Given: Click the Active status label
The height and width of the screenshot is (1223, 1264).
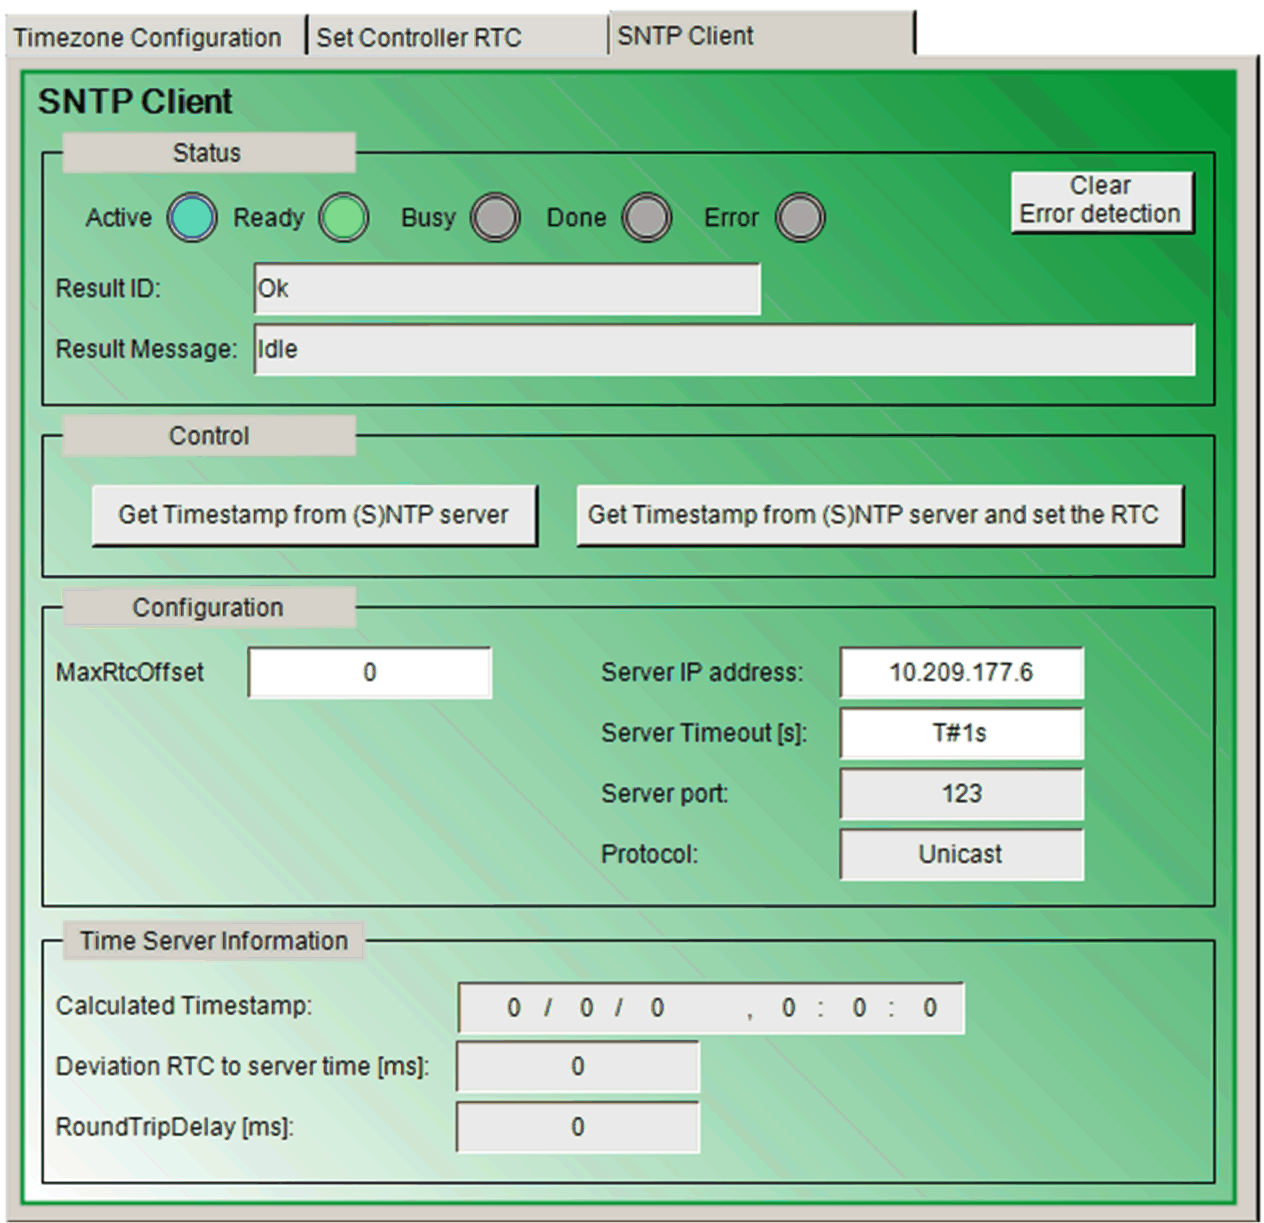Looking at the screenshot, I should tap(119, 218).
